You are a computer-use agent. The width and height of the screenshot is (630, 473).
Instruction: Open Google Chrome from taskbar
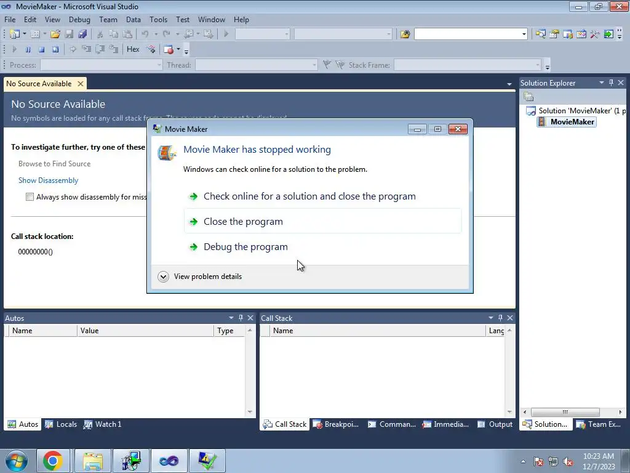53,461
